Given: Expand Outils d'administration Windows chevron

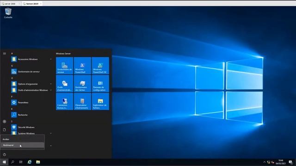Looking at the screenshot, I should pos(51,90).
